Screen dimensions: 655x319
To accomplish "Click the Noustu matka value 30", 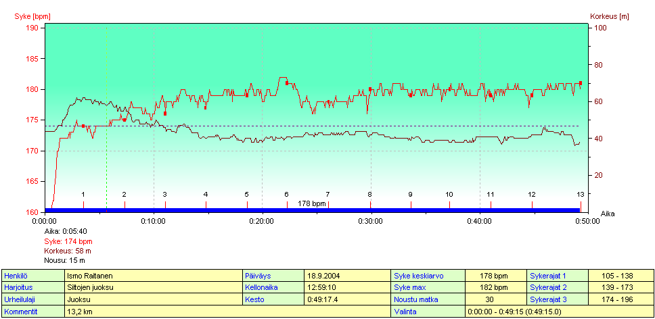I will (496, 299).
